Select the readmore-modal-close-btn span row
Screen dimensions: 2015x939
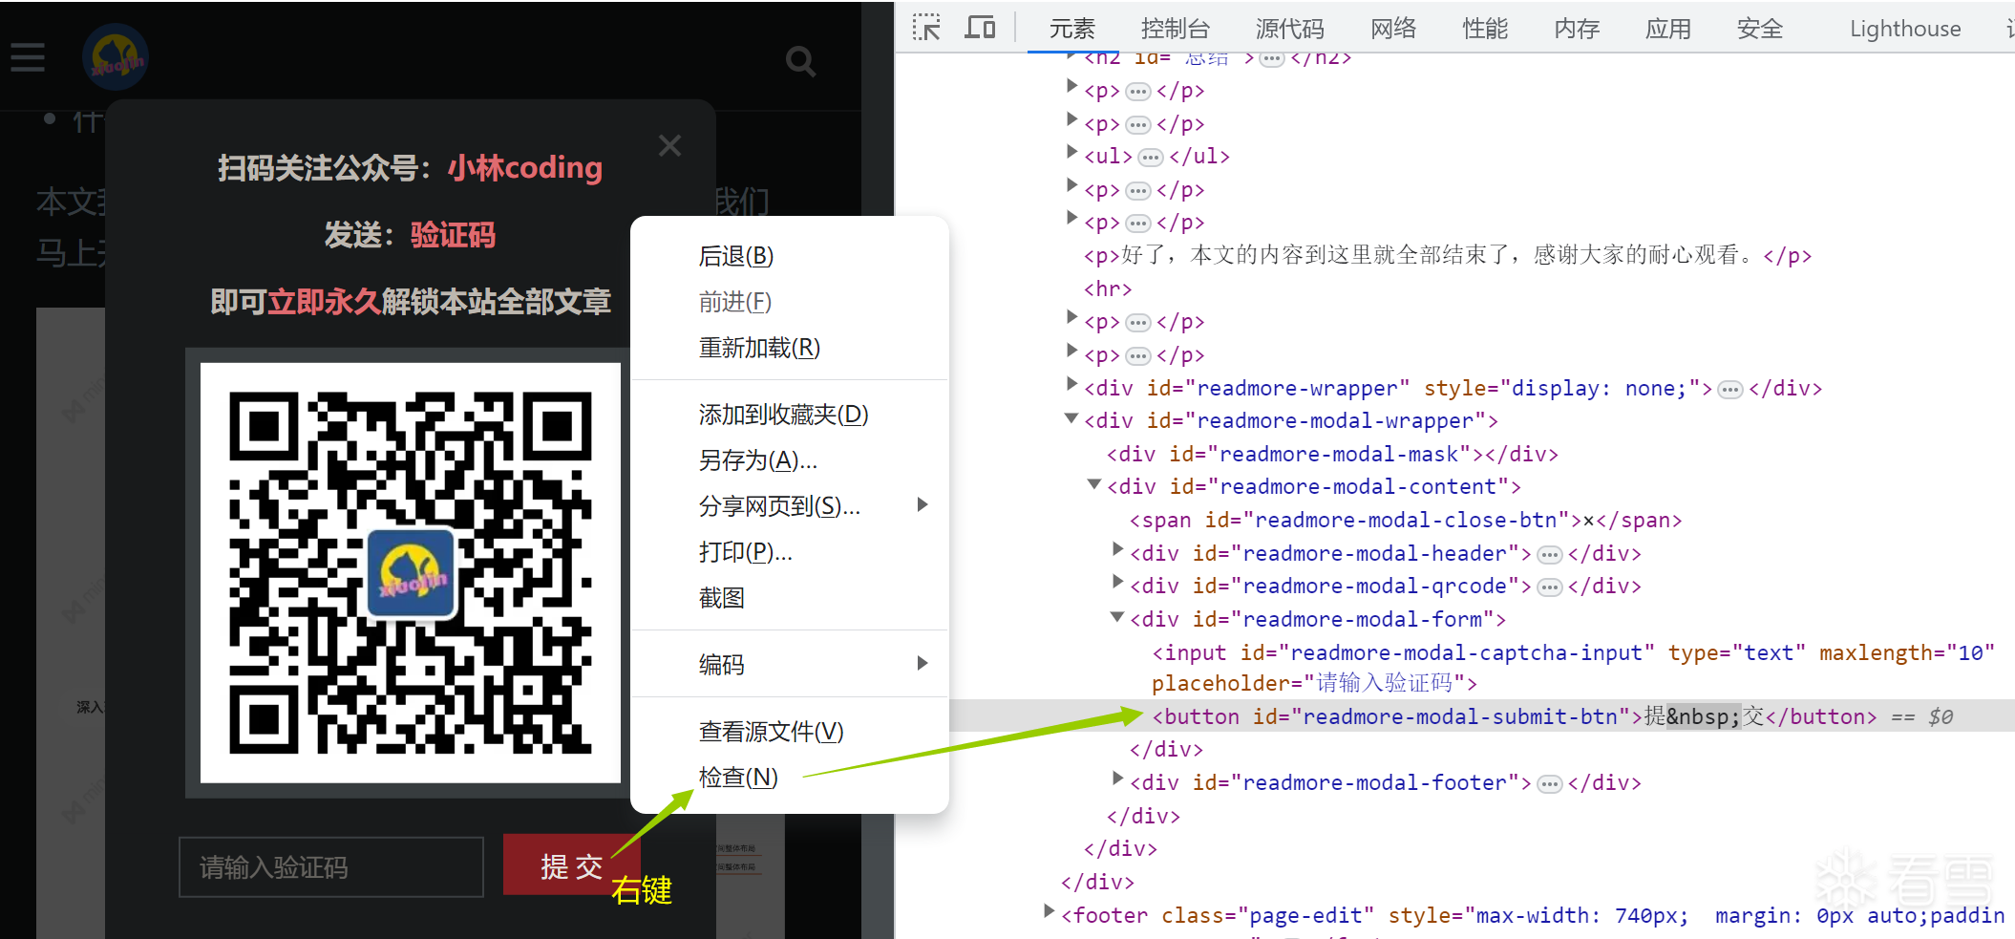click(x=1405, y=520)
